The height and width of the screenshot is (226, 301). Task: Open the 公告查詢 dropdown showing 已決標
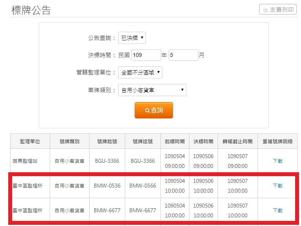tap(132, 38)
